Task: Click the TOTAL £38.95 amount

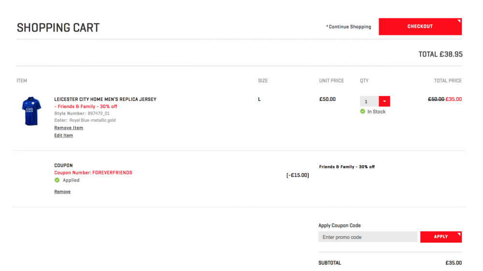Action: 440,54
